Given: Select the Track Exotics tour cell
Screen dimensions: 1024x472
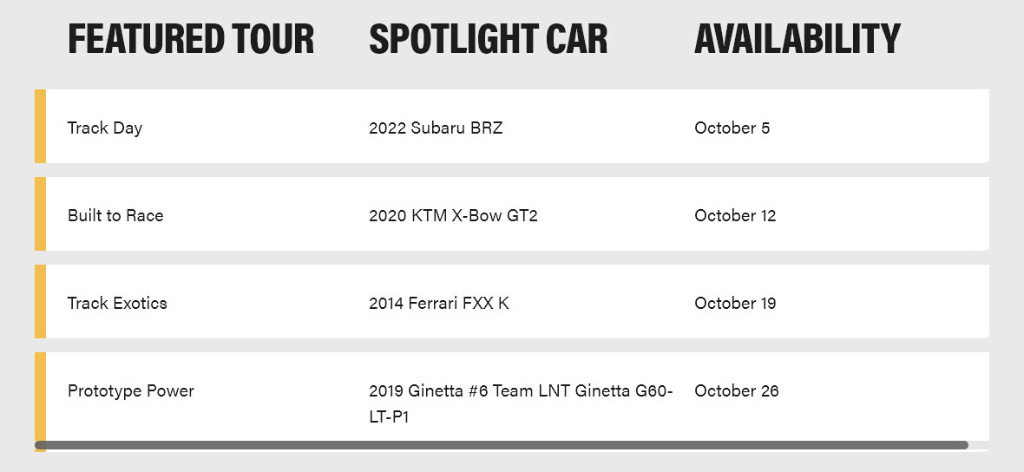Looking at the screenshot, I should [x=117, y=303].
